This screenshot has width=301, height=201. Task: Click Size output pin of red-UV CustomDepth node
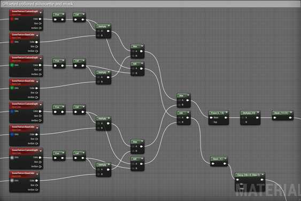pos(40,24)
